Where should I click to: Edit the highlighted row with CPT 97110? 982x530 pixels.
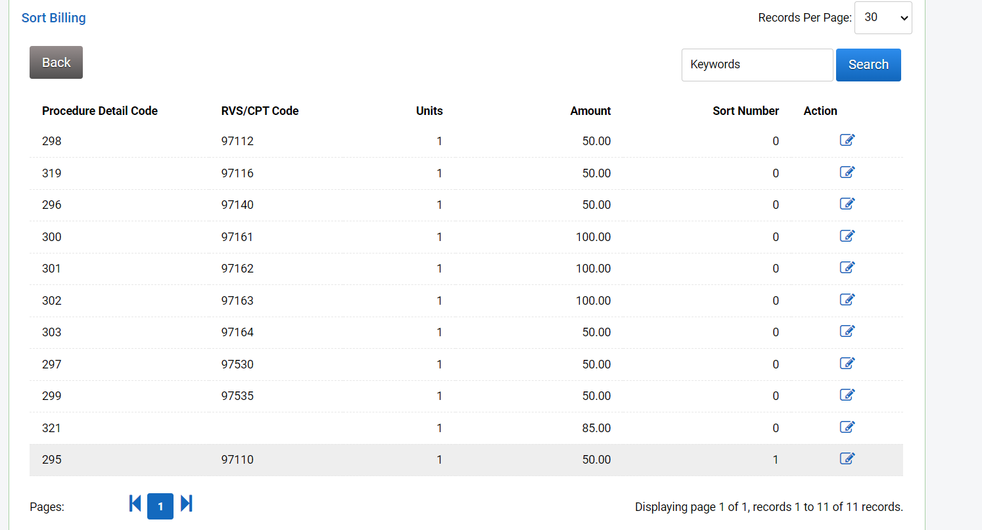coord(847,458)
